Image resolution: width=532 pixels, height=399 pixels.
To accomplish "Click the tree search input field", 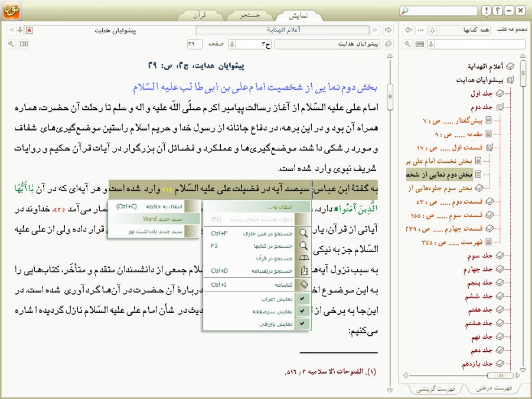I will [480, 44].
